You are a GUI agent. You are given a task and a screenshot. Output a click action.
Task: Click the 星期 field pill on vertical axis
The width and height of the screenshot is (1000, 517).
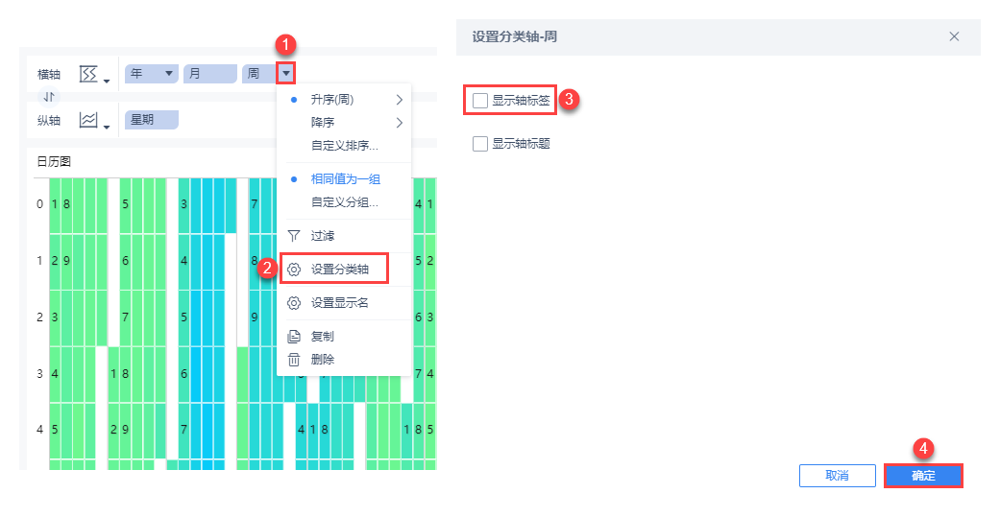(153, 120)
